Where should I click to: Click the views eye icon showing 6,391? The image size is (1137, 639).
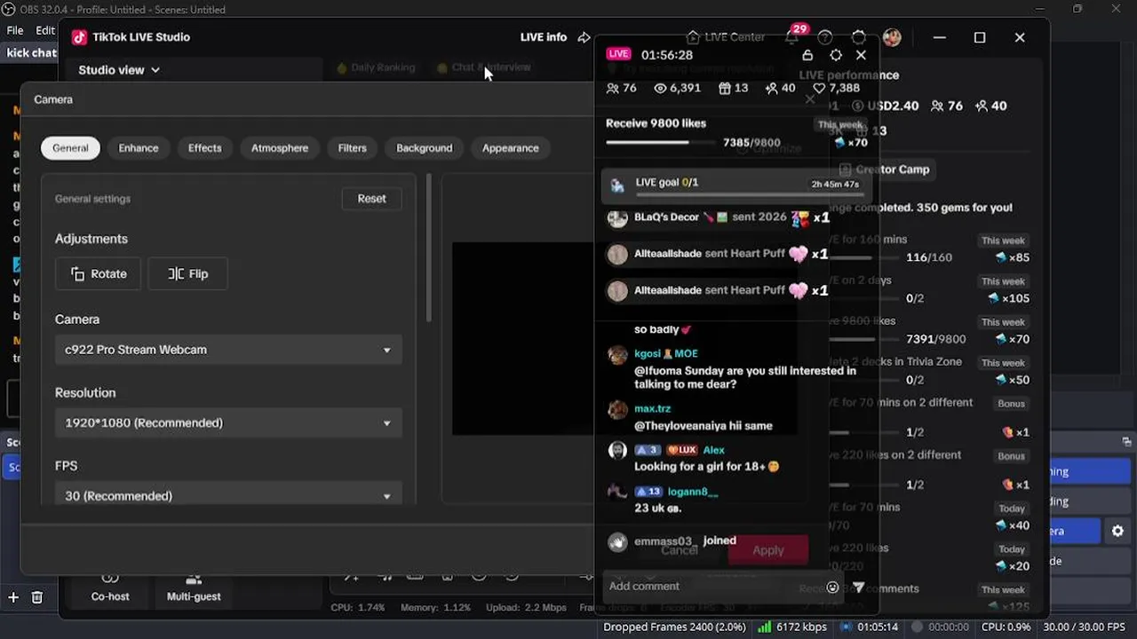click(x=660, y=88)
